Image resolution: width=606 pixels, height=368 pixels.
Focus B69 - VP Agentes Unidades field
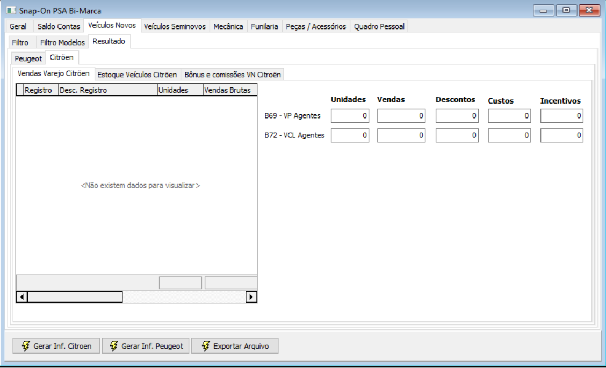350,116
